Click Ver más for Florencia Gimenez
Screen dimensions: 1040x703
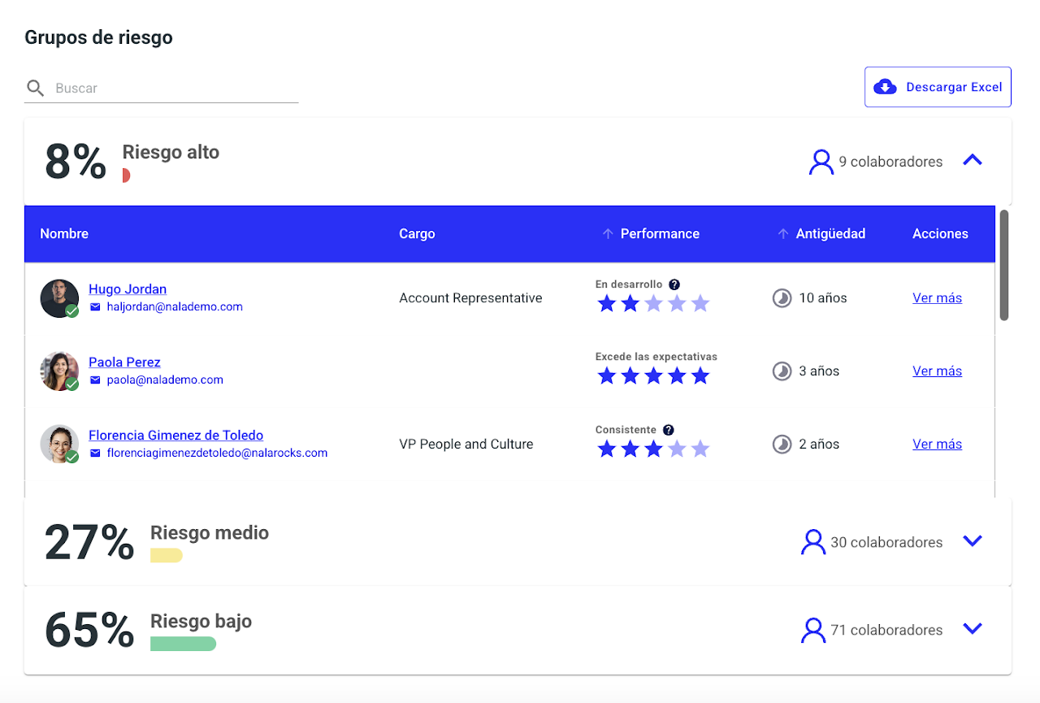pos(937,445)
